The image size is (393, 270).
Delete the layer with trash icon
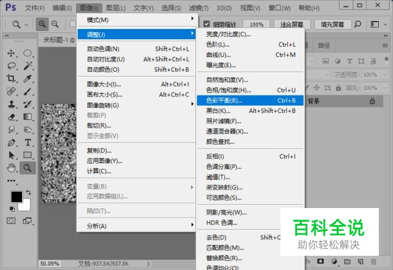point(374,261)
